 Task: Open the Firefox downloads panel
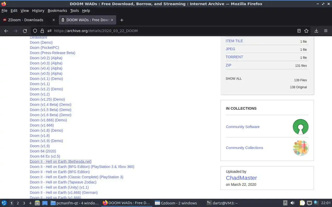tap(316, 31)
